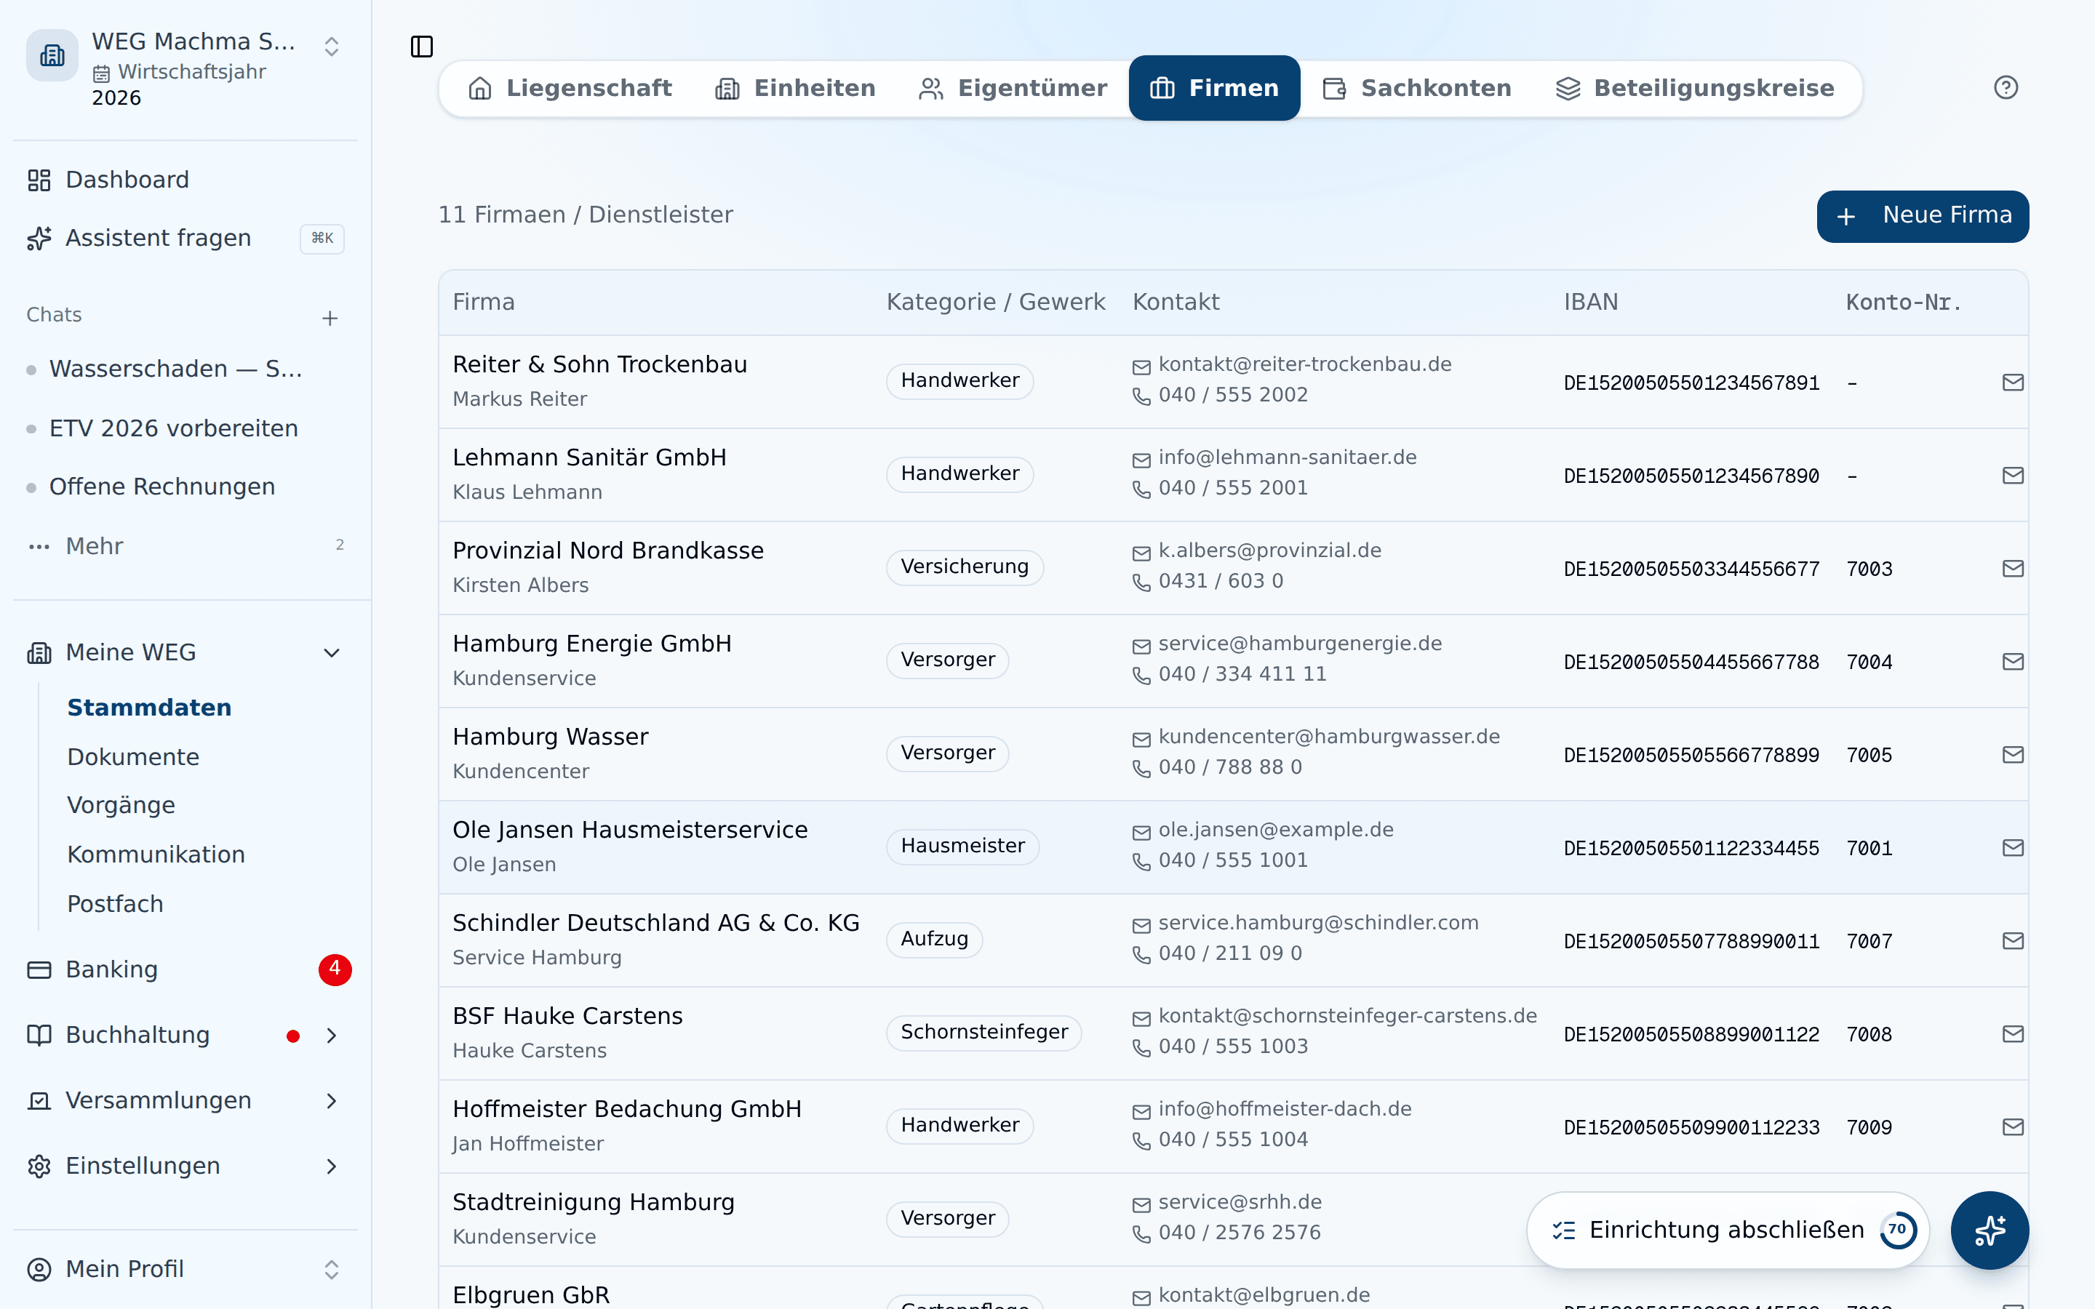Click the Hausmeister category tag

click(x=962, y=846)
